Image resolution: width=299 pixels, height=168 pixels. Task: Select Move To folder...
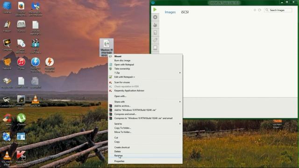(145, 132)
